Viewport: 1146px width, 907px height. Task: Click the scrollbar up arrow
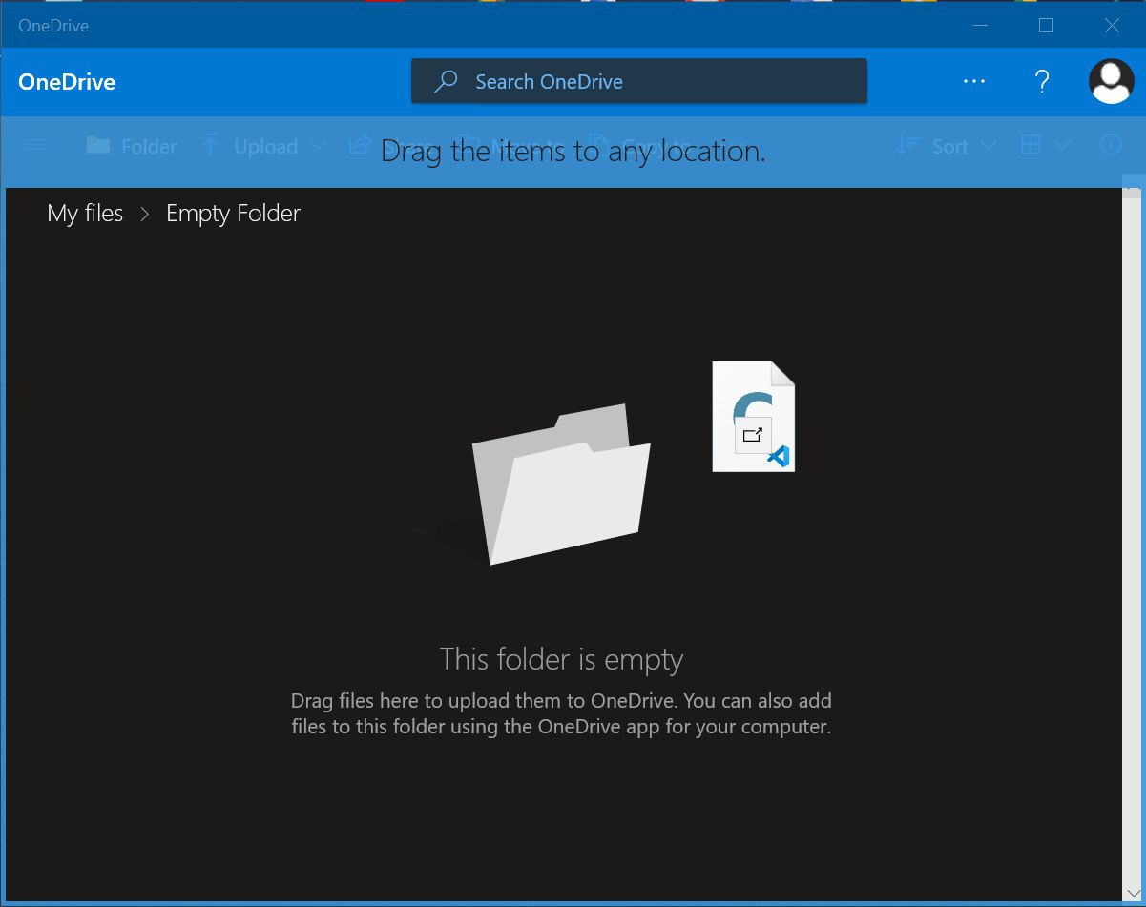(x=1133, y=184)
